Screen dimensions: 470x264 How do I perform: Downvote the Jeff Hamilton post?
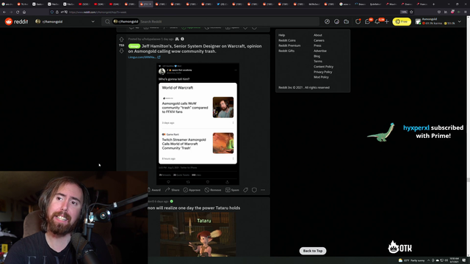click(x=121, y=51)
